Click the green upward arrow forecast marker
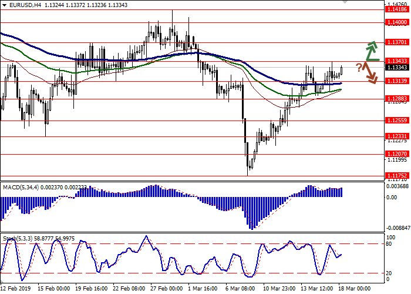This screenshot has height=294, width=411. click(370, 51)
